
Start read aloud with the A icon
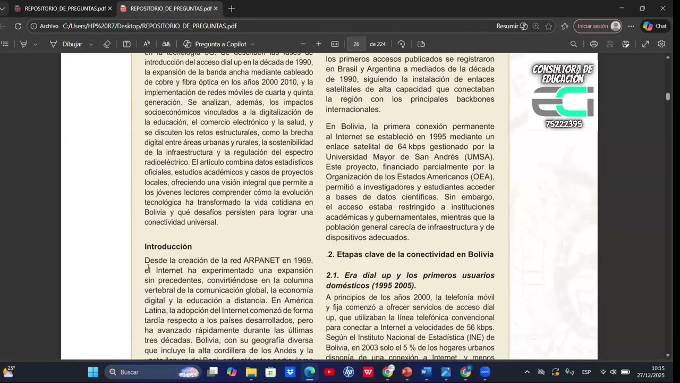pyautogui.click(x=147, y=44)
